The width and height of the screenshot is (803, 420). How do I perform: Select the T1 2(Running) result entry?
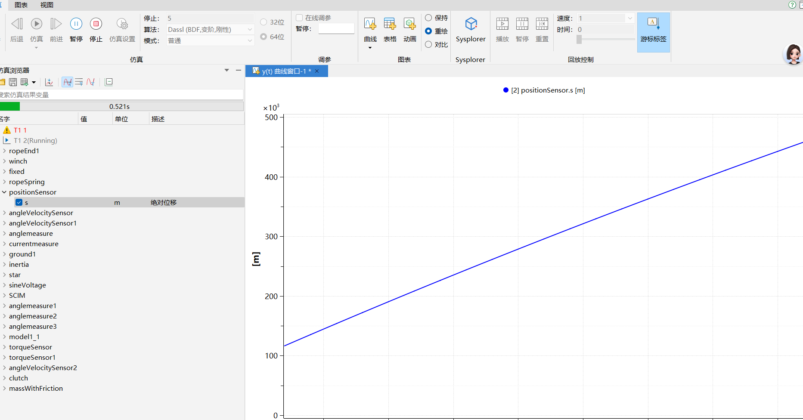(x=35, y=140)
